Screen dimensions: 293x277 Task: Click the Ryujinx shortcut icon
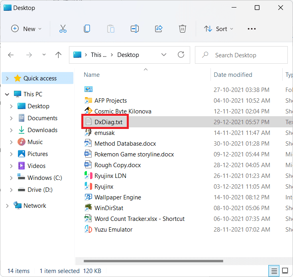(x=88, y=186)
